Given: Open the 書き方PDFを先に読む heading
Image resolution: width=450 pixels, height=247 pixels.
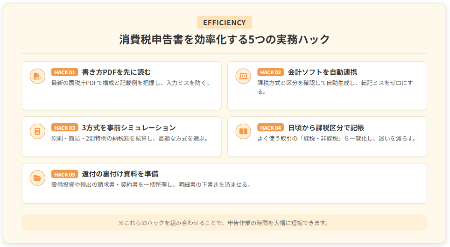Looking at the screenshot, I should pyautogui.click(x=116, y=72).
